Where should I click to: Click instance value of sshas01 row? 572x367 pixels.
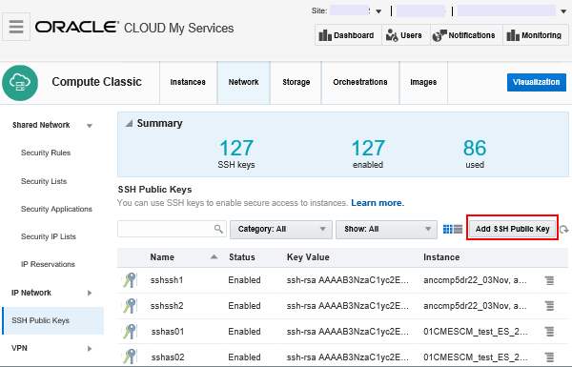[476, 332]
